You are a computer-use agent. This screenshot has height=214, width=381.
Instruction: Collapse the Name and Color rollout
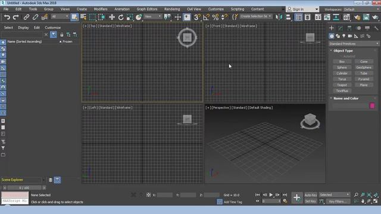point(346,98)
